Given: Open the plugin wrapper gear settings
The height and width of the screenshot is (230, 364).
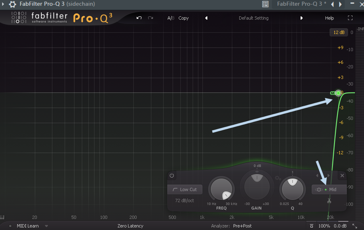Looking at the screenshot, I should (12, 4).
